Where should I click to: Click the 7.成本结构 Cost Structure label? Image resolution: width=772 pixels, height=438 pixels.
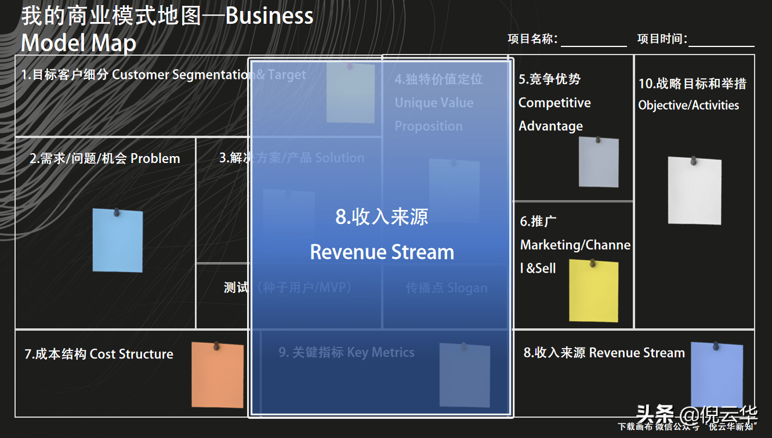coord(99,354)
